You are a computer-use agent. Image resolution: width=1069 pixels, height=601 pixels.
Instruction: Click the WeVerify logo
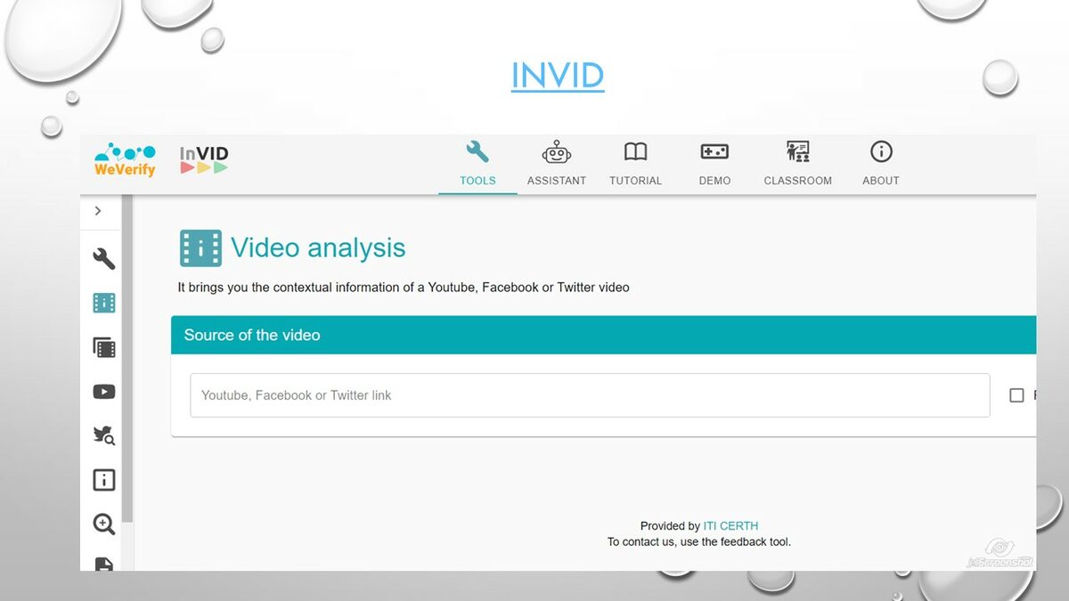coord(125,159)
